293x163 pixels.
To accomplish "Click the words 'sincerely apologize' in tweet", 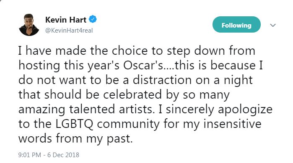I will [219, 110].
